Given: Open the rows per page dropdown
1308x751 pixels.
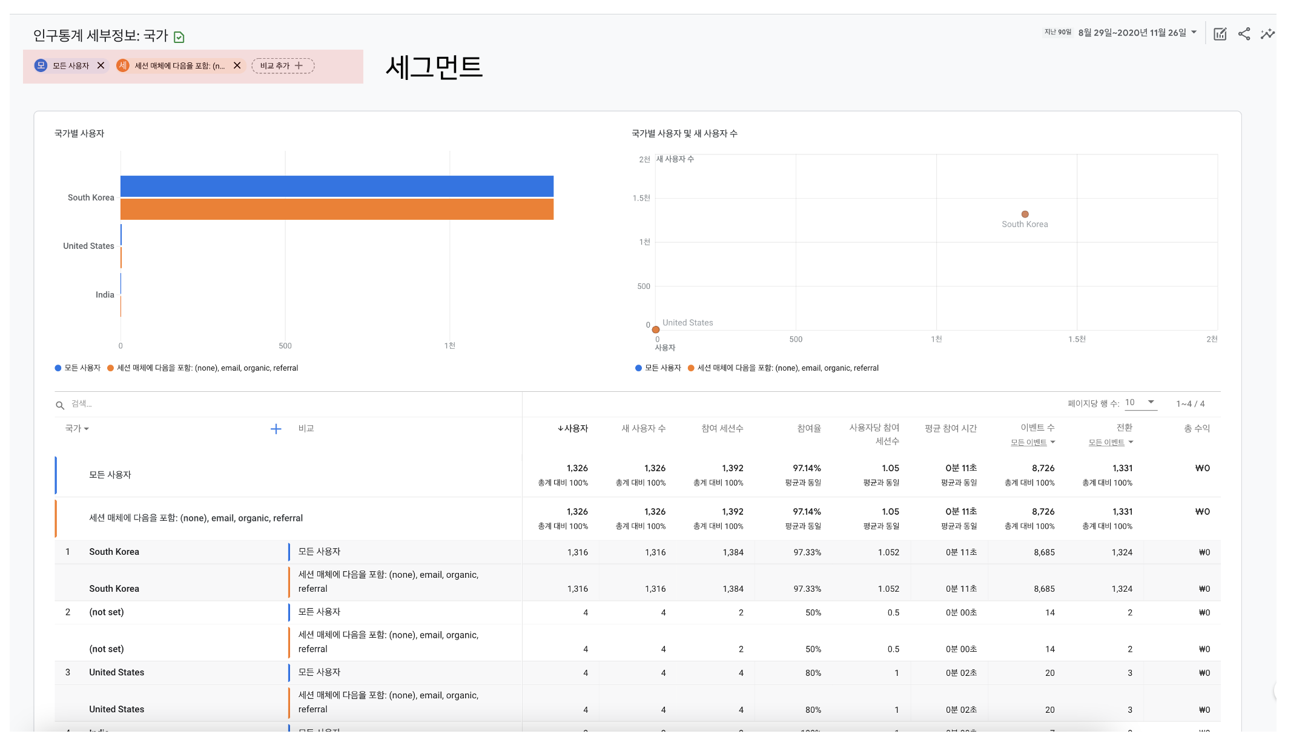Looking at the screenshot, I should tap(1140, 403).
